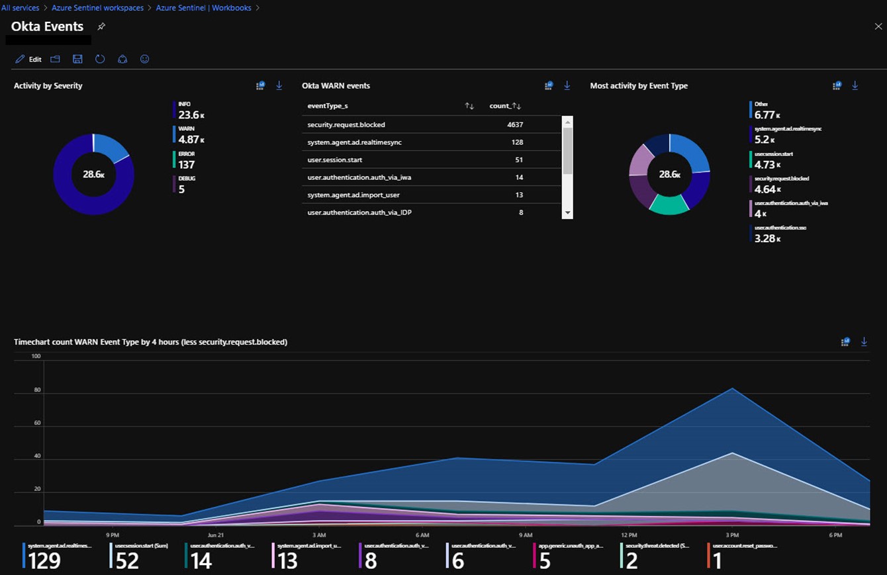Click the smiley feedback icon

pyautogui.click(x=144, y=60)
